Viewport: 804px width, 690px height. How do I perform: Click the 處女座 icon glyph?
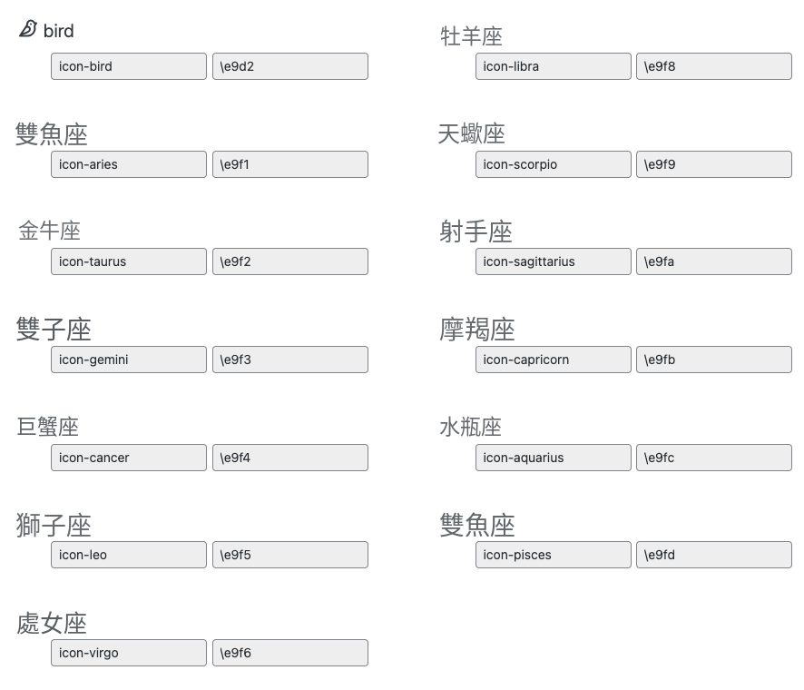click(x=52, y=624)
